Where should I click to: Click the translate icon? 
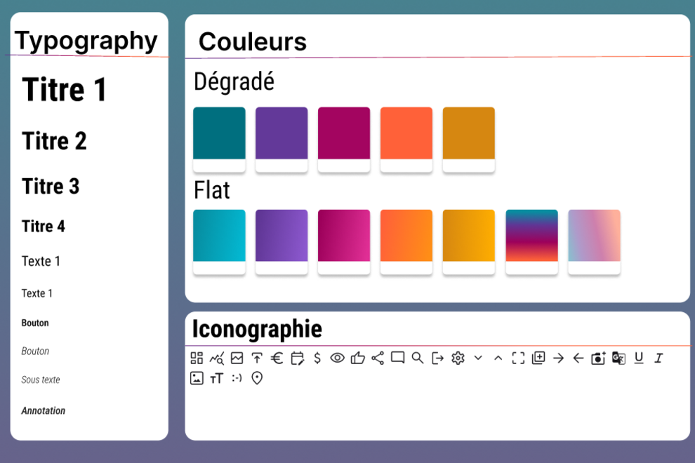pyautogui.click(x=618, y=358)
